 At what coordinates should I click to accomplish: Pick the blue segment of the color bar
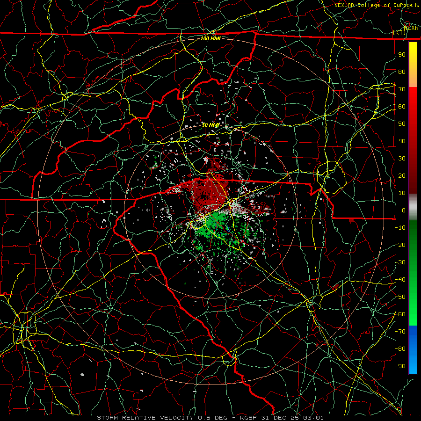point(413,350)
